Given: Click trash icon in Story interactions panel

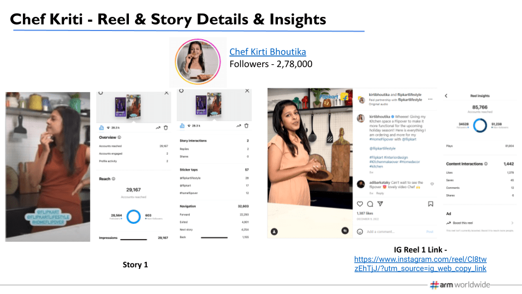Looking at the screenshot, I should click(x=246, y=126).
